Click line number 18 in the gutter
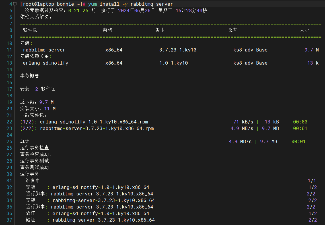Image resolution: width=325 pixels, height=225 pixels. 9,96
